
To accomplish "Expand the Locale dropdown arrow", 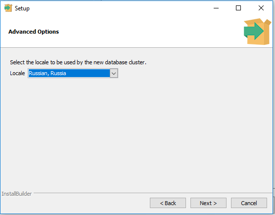I will click(114, 73).
